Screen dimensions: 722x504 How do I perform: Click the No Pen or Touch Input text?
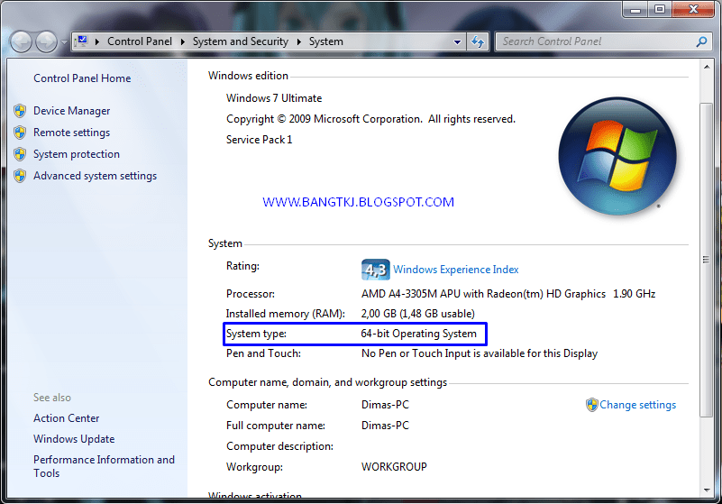coord(480,353)
